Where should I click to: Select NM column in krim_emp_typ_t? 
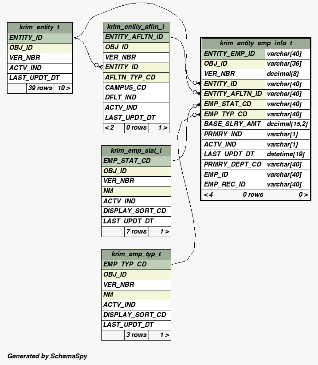pyautogui.click(x=136, y=295)
